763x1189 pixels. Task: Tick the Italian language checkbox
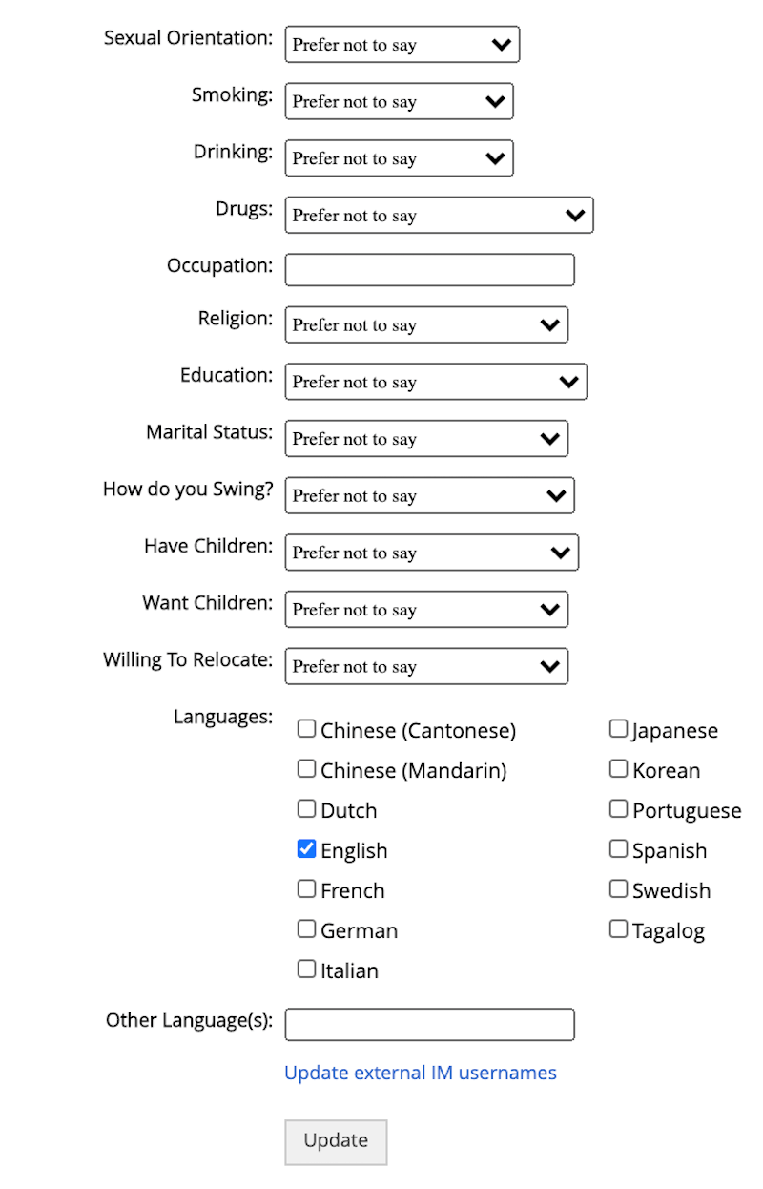pyautogui.click(x=306, y=969)
